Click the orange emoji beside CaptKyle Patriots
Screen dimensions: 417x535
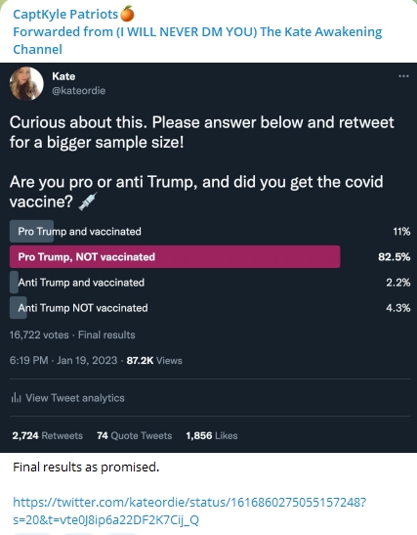pos(127,14)
